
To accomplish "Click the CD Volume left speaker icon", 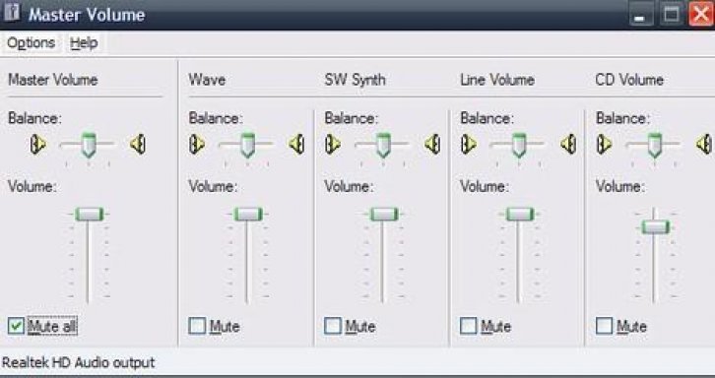I will coord(604,145).
